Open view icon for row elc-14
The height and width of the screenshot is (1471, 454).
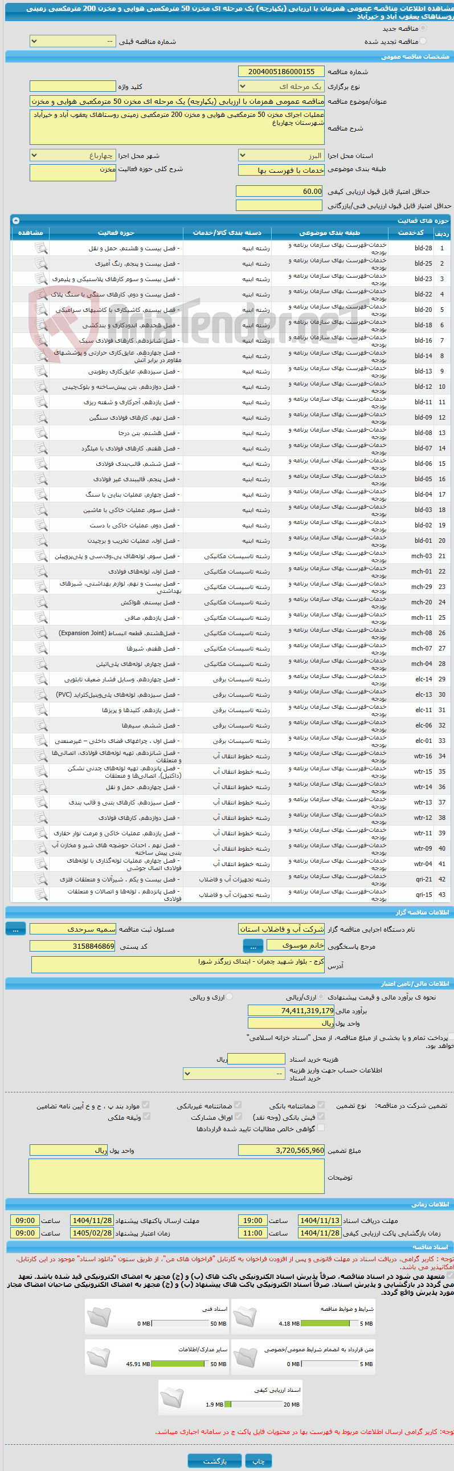[x=40, y=680]
